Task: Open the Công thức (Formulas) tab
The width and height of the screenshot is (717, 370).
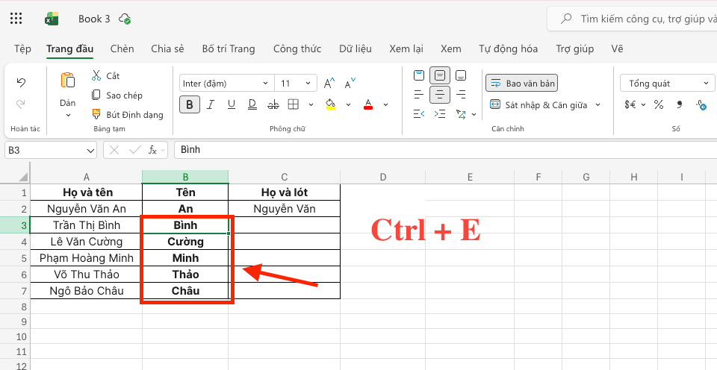Action: pyautogui.click(x=297, y=49)
